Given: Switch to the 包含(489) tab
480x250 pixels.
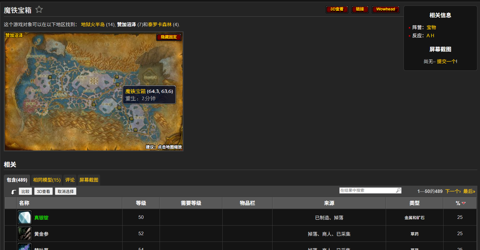Looking at the screenshot, I should (17, 180).
